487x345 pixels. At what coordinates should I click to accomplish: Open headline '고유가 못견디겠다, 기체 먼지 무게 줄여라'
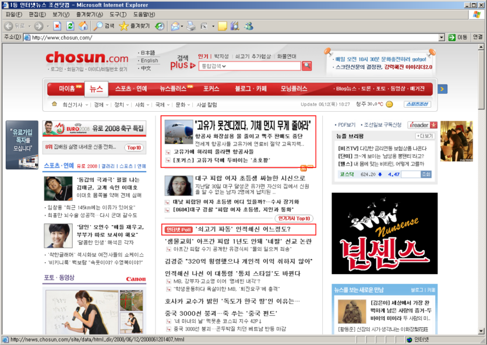[x=253, y=125]
